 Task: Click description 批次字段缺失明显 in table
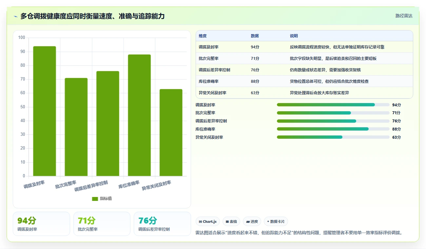[x=333, y=59]
